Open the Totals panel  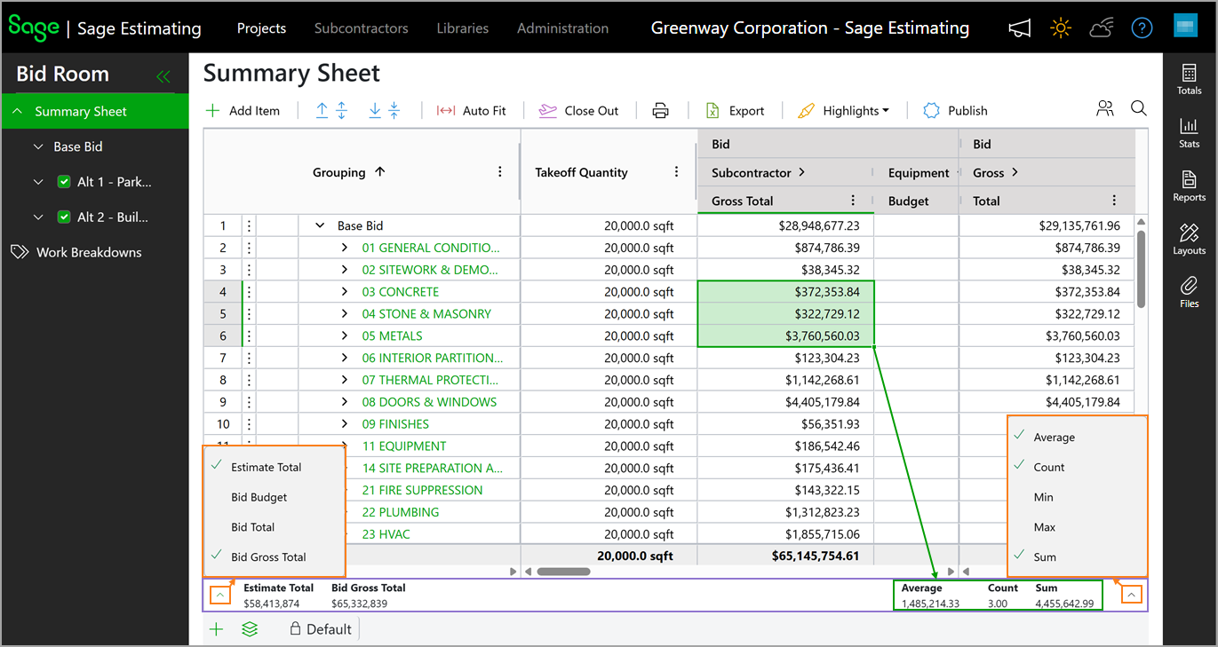point(1189,79)
